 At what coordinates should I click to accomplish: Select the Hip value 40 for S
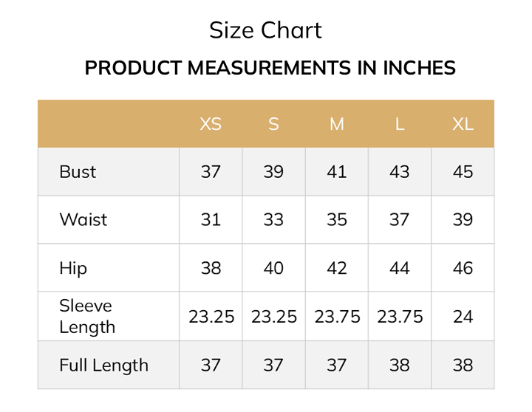pos(274,268)
